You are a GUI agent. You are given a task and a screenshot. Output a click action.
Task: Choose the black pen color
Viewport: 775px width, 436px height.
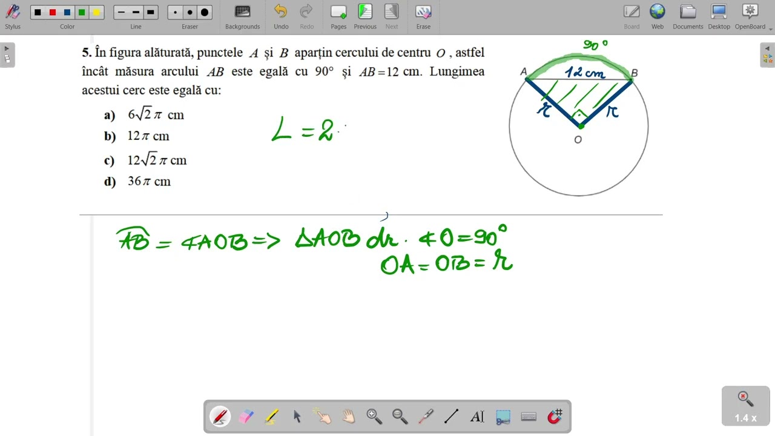click(38, 12)
